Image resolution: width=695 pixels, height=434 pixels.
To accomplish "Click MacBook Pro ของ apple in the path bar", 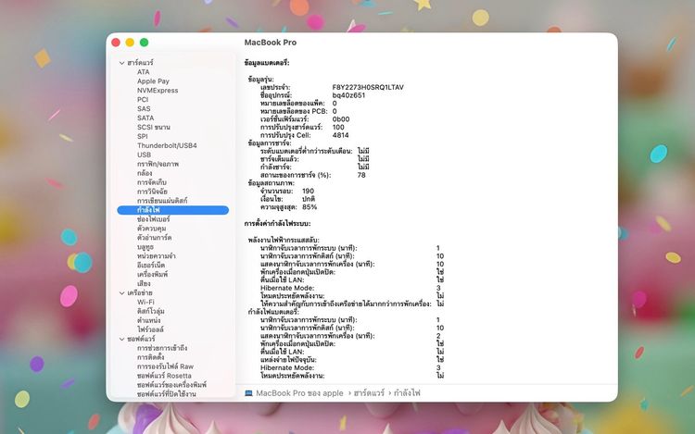I will tap(299, 393).
